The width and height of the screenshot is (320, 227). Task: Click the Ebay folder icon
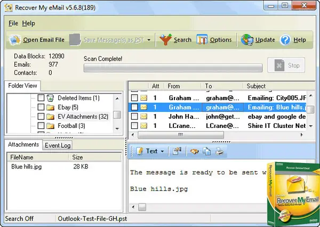pyautogui.click(x=51, y=107)
